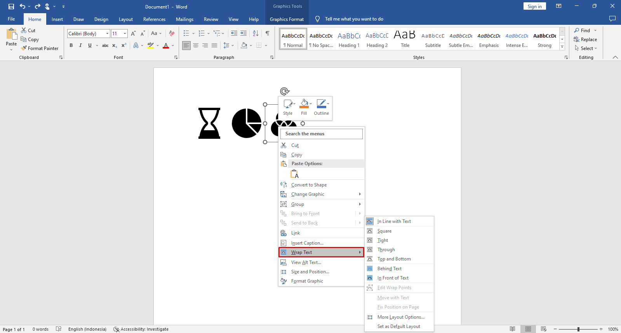Switch to Web Layout view in status bar
The image size is (621, 333).
[x=544, y=329]
